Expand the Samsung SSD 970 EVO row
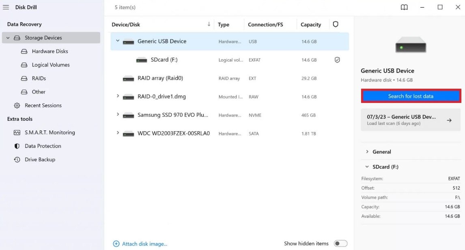This screenshot has width=465, height=250. coord(118,114)
